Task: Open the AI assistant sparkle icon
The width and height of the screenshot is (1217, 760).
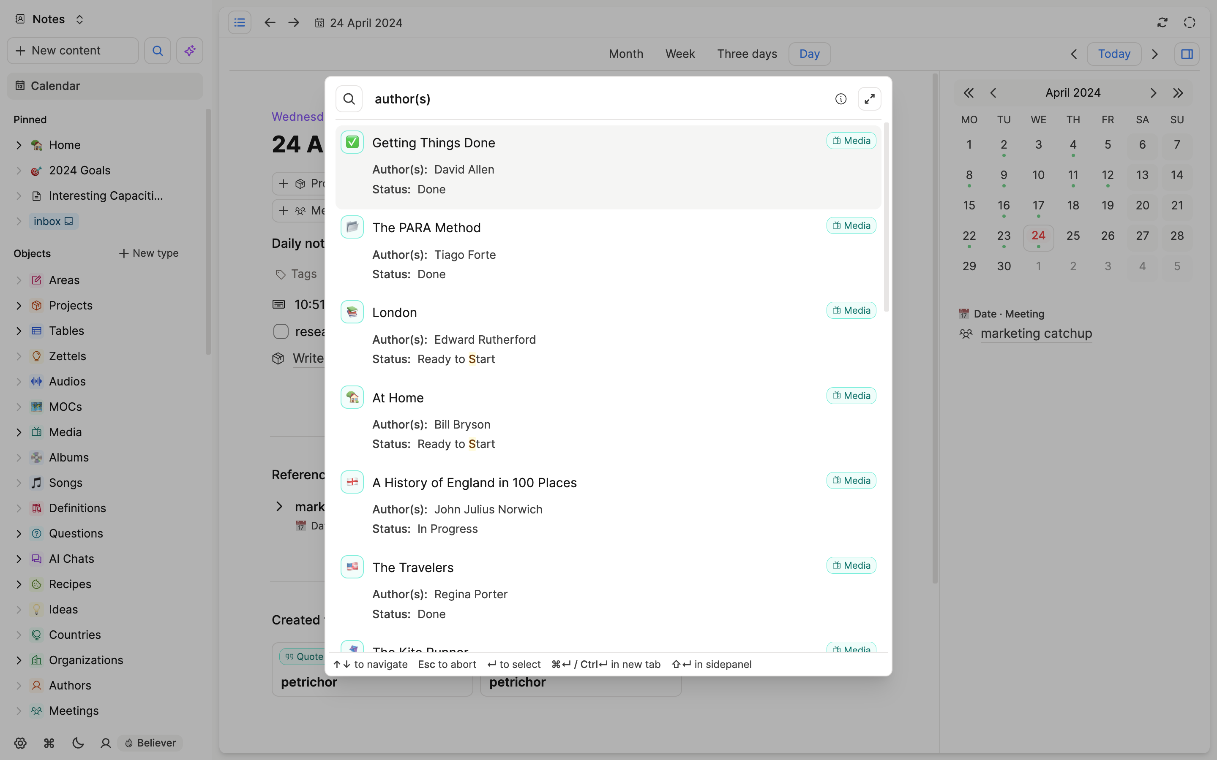Action: point(190,50)
